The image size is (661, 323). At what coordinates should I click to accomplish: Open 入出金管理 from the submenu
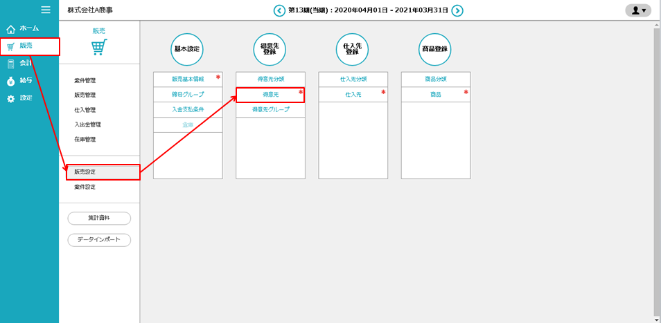click(87, 124)
